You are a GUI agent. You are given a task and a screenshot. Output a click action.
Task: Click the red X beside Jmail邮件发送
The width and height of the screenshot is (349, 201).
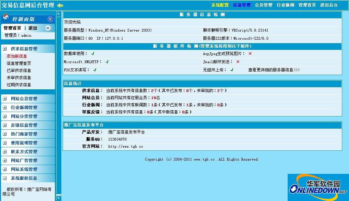click(x=237, y=62)
